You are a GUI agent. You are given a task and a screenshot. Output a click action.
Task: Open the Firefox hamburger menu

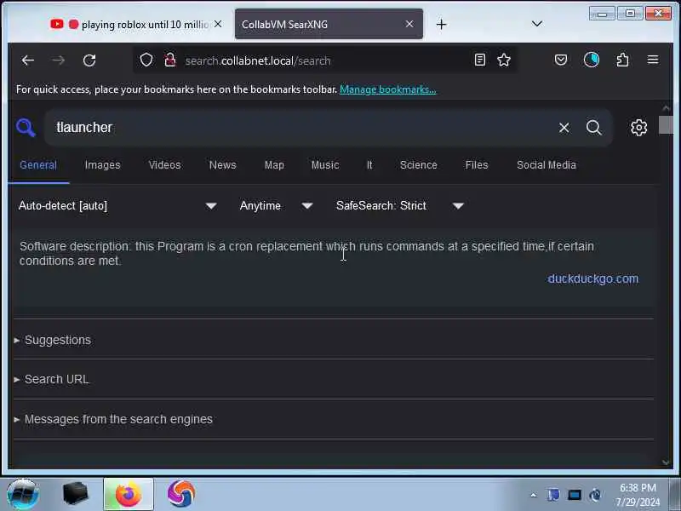tap(653, 60)
